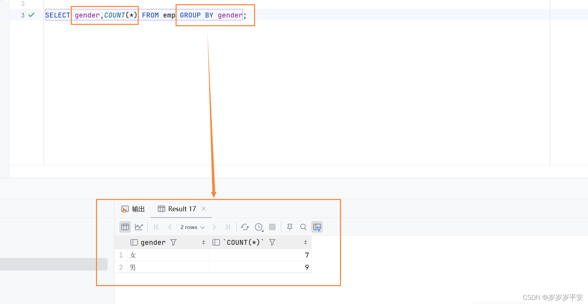Jump to last page of results

(x=228, y=227)
